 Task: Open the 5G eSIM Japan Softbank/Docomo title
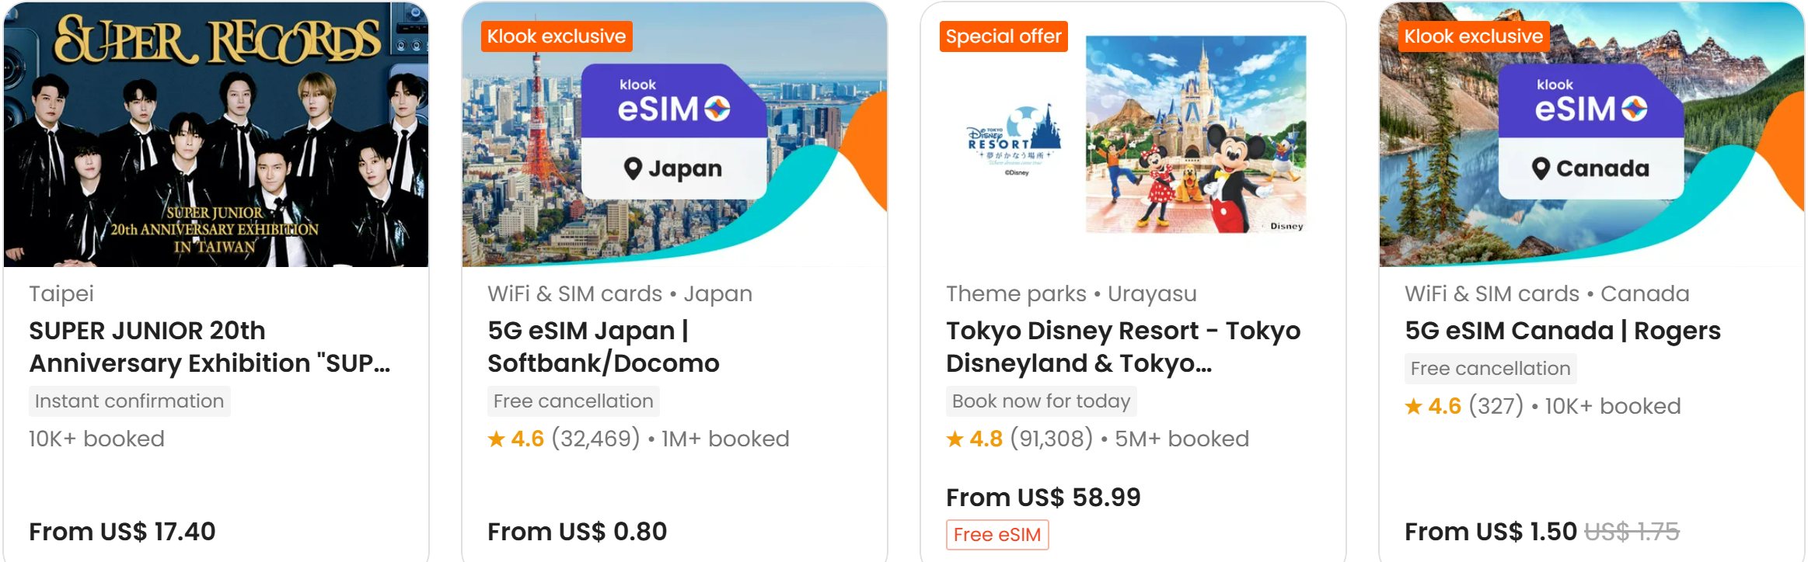(x=603, y=347)
